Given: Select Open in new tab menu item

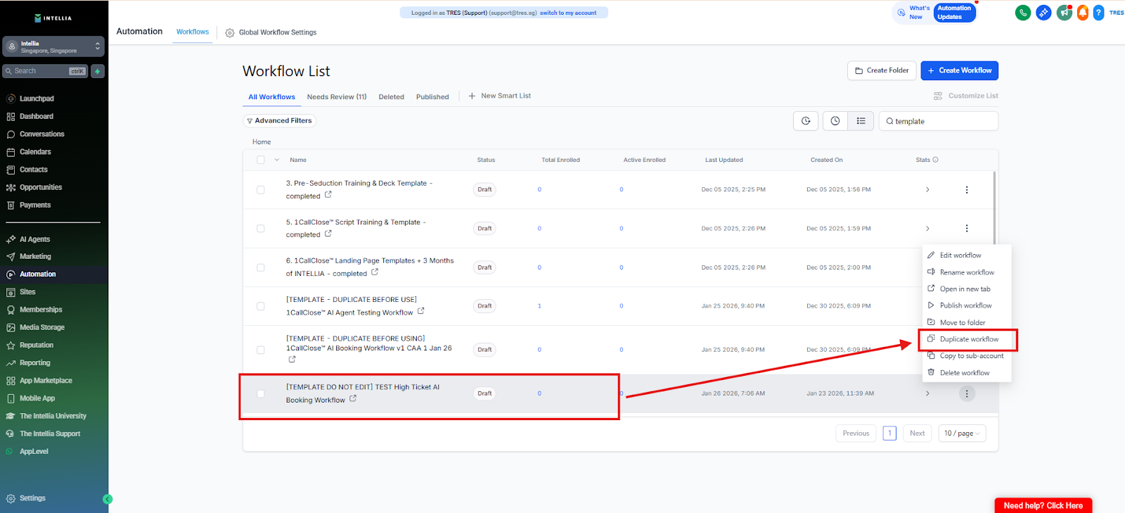Looking at the screenshot, I should pos(967,289).
